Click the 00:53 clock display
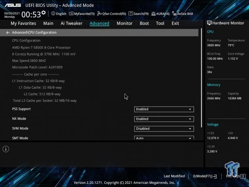 [x=31, y=14]
